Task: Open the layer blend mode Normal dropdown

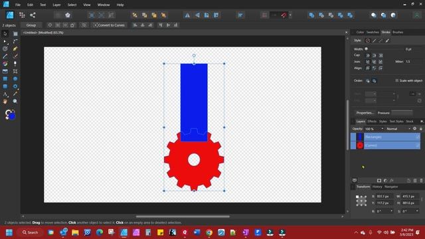Action: pos(398,129)
